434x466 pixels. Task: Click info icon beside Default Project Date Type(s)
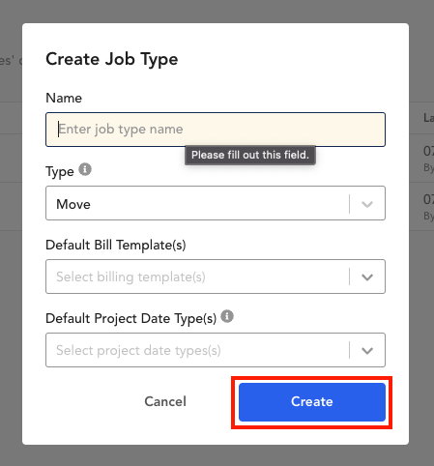[227, 316]
